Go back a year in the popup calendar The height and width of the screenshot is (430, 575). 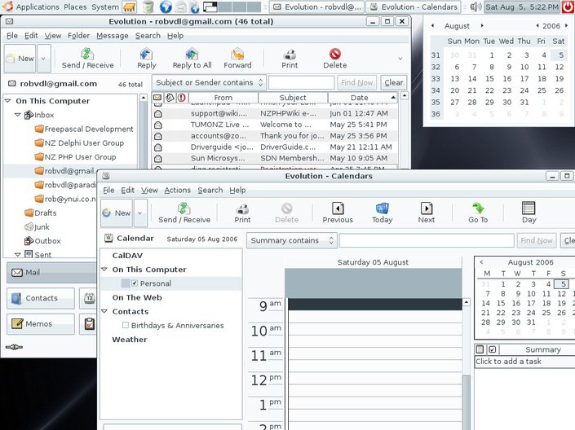[537, 25]
